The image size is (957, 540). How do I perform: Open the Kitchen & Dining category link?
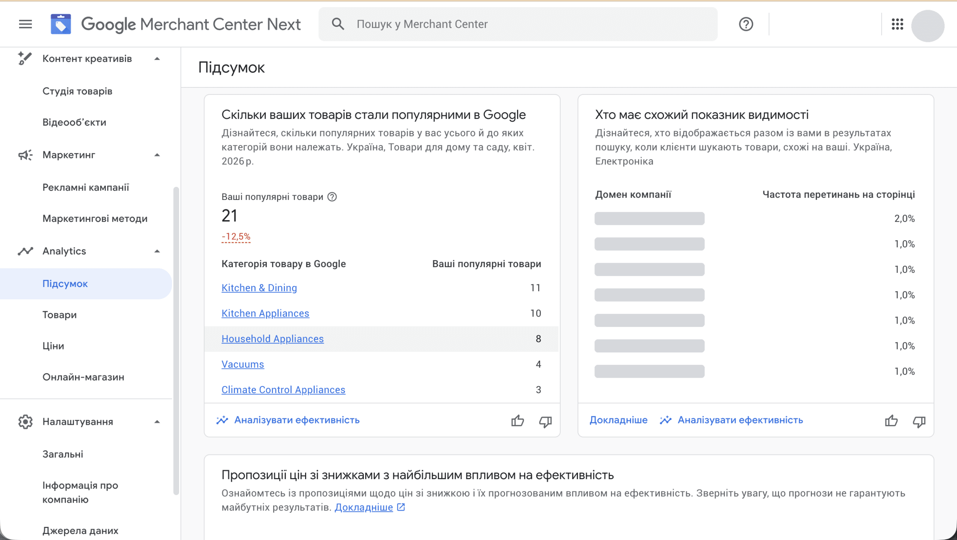259,288
